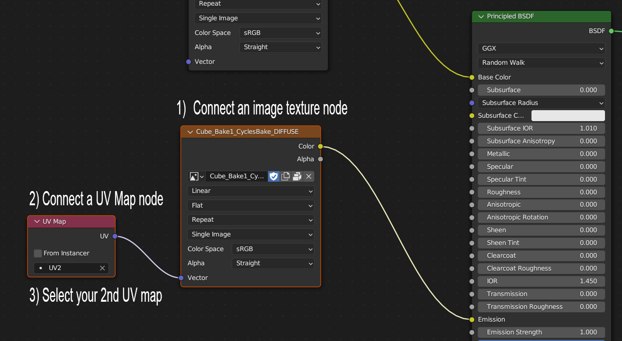Click the Metallic value slider
Screen dimensions: 622x341
541,154
